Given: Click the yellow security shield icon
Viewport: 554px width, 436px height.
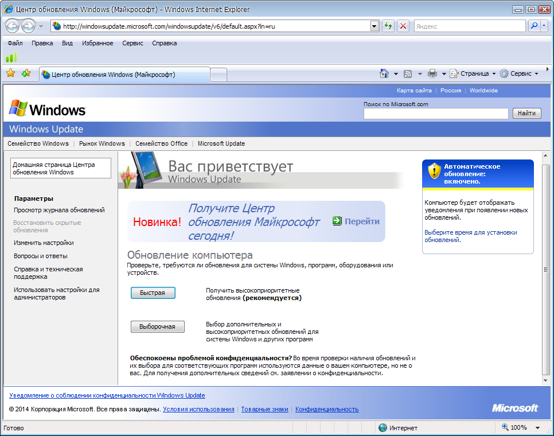Looking at the screenshot, I should (x=434, y=171).
